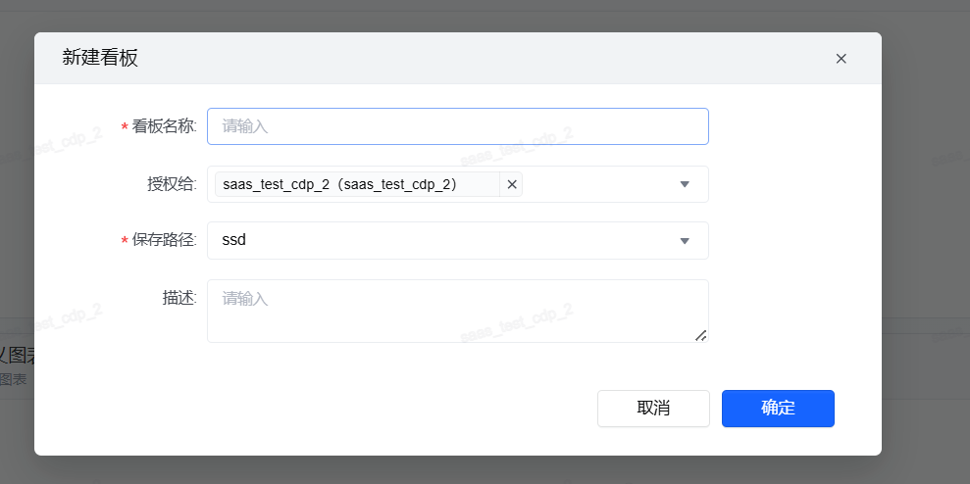Click the 看板名称 field label
This screenshot has height=484, width=970.
[x=164, y=126]
